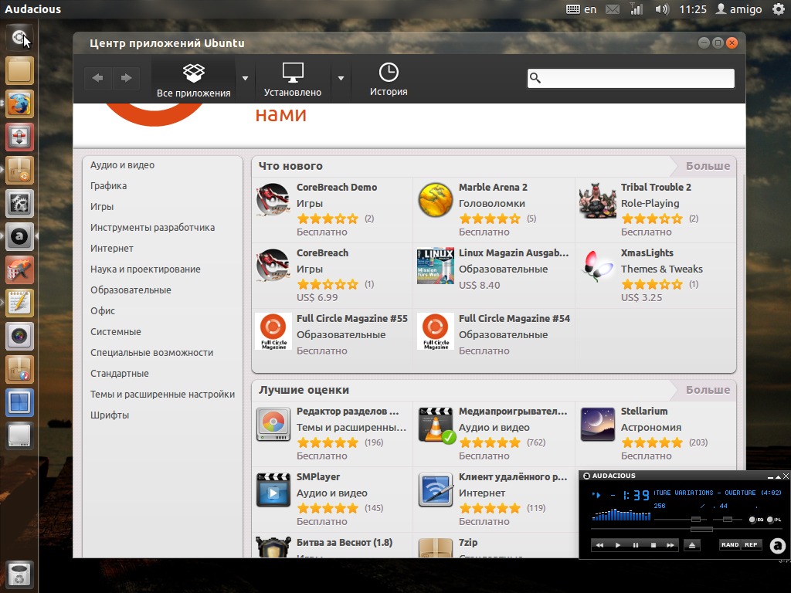Toggle RAND shuffle in Audacious
Viewport: 791px width, 593px height.
click(730, 544)
